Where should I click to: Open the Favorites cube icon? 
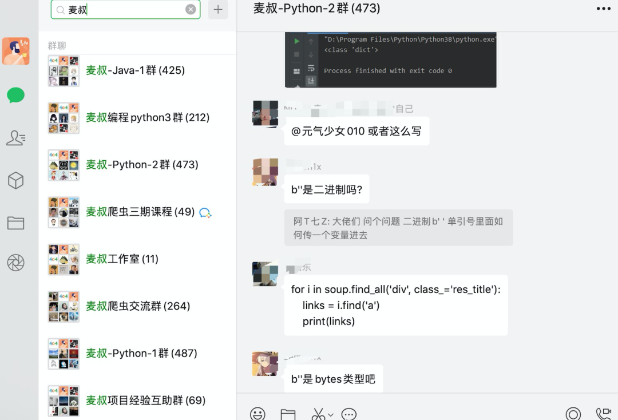tap(16, 180)
